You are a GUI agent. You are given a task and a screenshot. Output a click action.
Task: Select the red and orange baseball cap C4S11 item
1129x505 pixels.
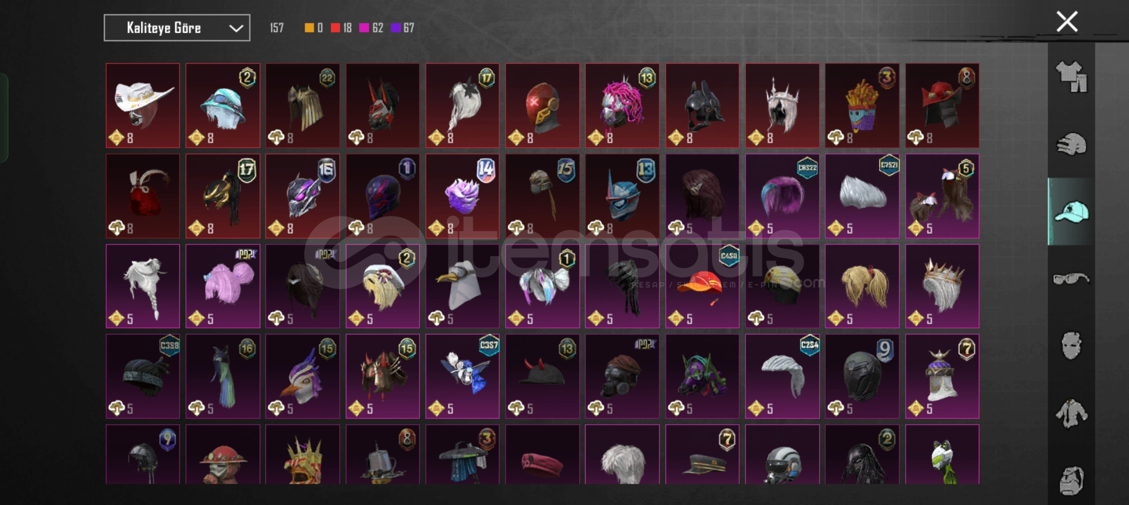[x=702, y=286]
